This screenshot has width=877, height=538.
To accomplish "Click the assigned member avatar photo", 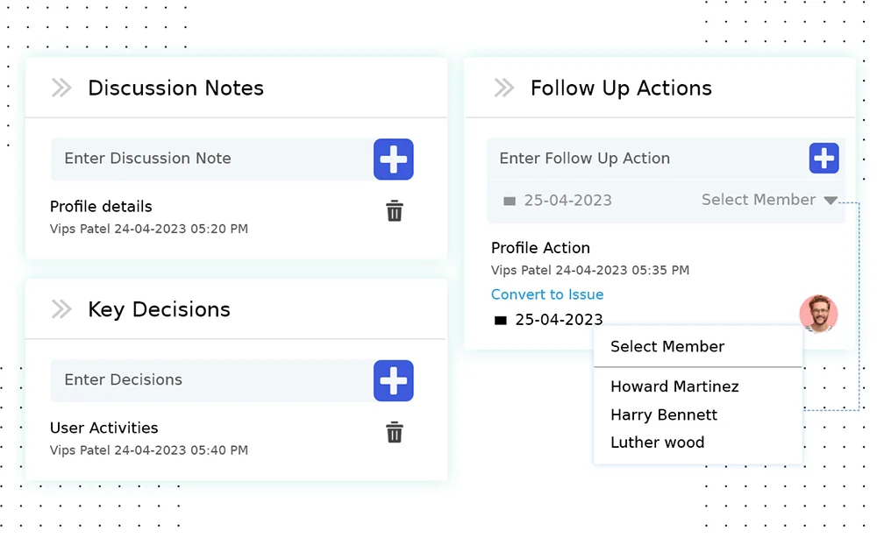I will click(x=818, y=314).
